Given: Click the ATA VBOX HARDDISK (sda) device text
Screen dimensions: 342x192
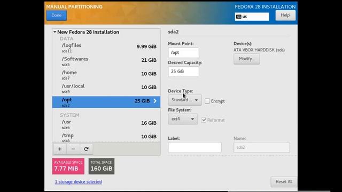Looking at the screenshot, I should coord(259,50).
